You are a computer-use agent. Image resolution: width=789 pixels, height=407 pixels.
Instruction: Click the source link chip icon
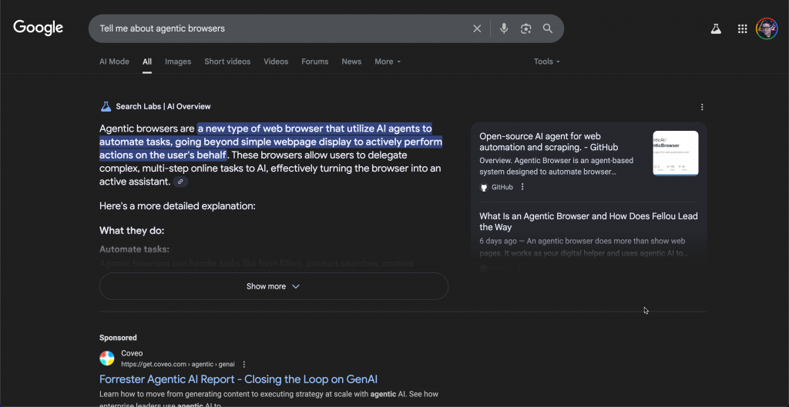click(180, 182)
